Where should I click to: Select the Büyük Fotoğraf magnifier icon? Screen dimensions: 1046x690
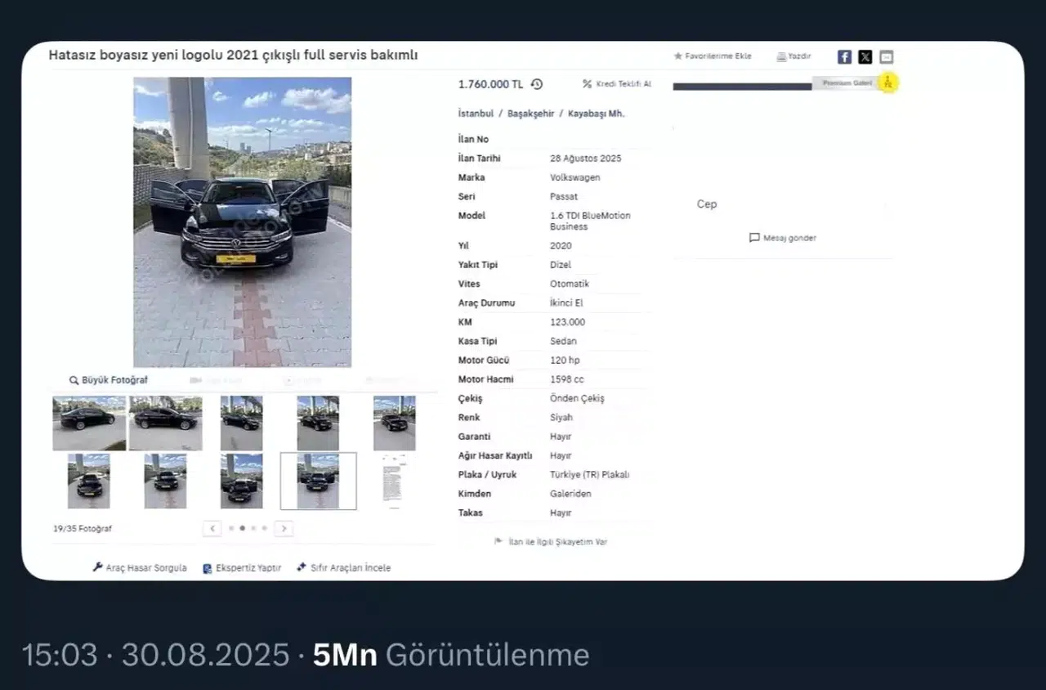74,379
